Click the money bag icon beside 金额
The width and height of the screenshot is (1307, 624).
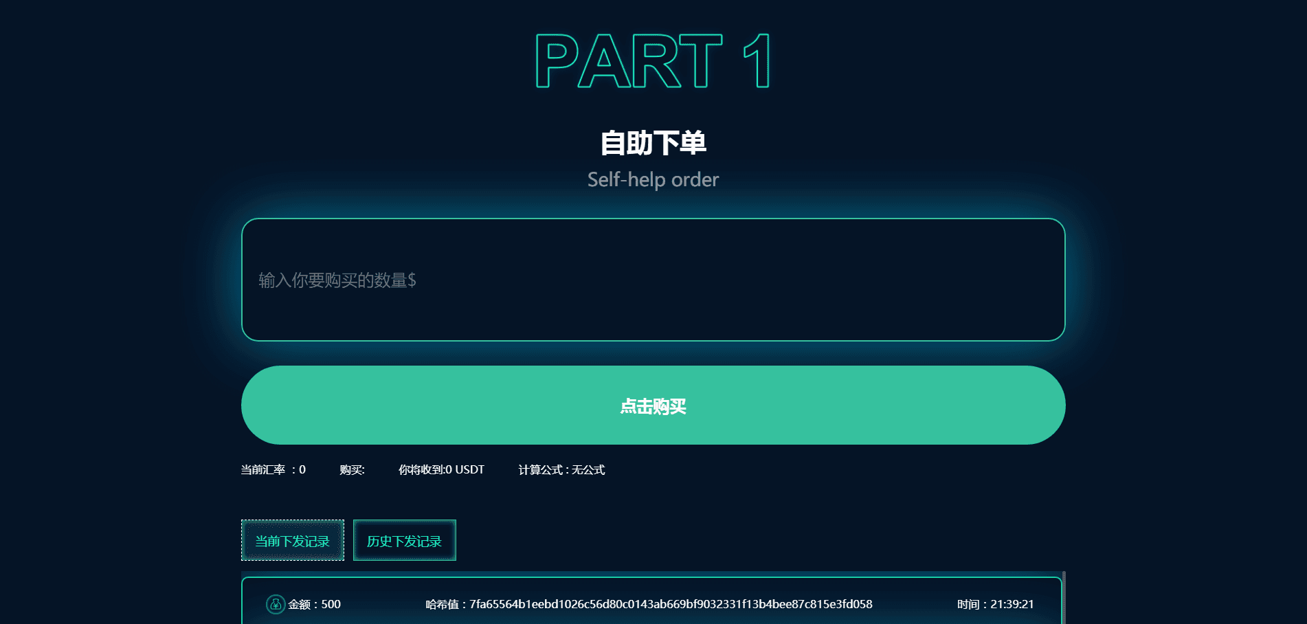[x=276, y=604]
